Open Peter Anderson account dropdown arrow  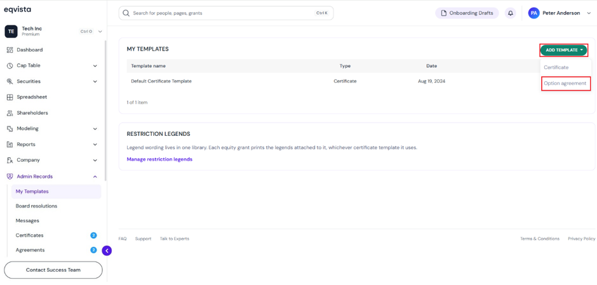(589, 13)
